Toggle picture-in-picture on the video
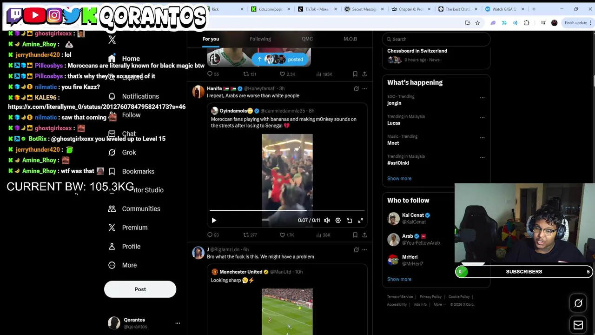 click(349, 221)
